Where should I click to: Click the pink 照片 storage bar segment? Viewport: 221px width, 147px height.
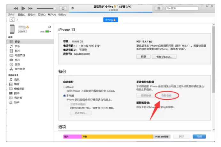(x=72, y=136)
